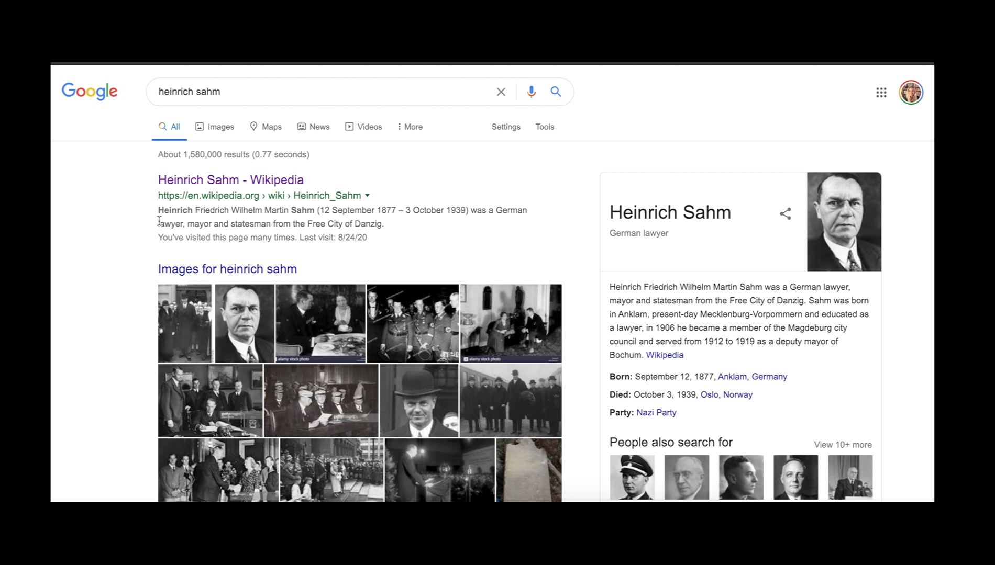Open the Nazi Party link
The height and width of the screenshot is (565, 995).
tap(656, 412)
